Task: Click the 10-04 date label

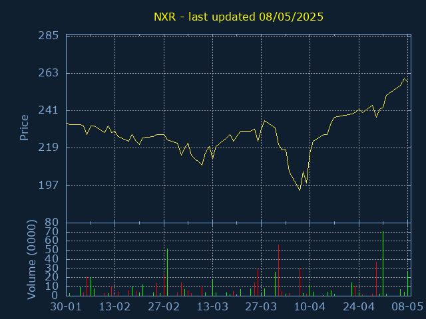Action: (x=310, y=307)
